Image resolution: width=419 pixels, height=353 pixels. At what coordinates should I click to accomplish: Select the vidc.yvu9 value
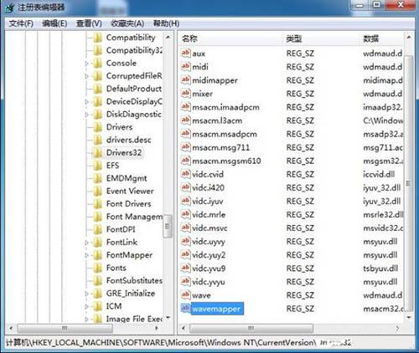[209, 269]
